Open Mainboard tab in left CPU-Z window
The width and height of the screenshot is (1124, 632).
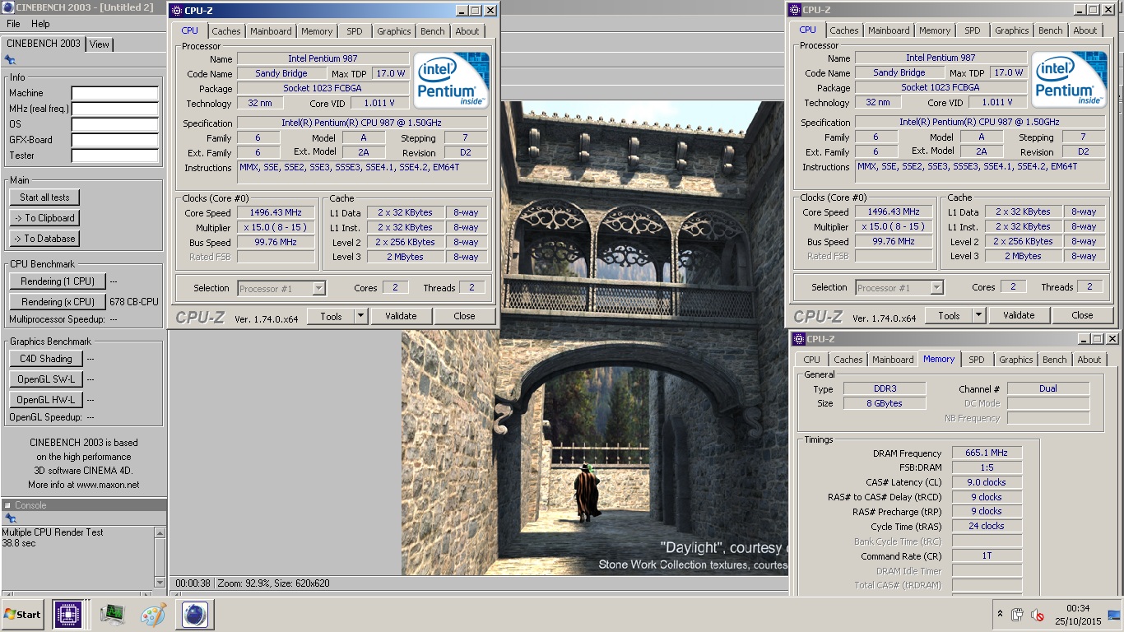click(271, 31)
